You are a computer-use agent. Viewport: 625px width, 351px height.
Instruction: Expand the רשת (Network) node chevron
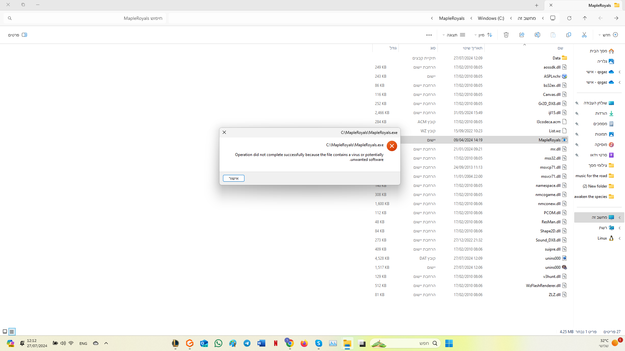619,228
